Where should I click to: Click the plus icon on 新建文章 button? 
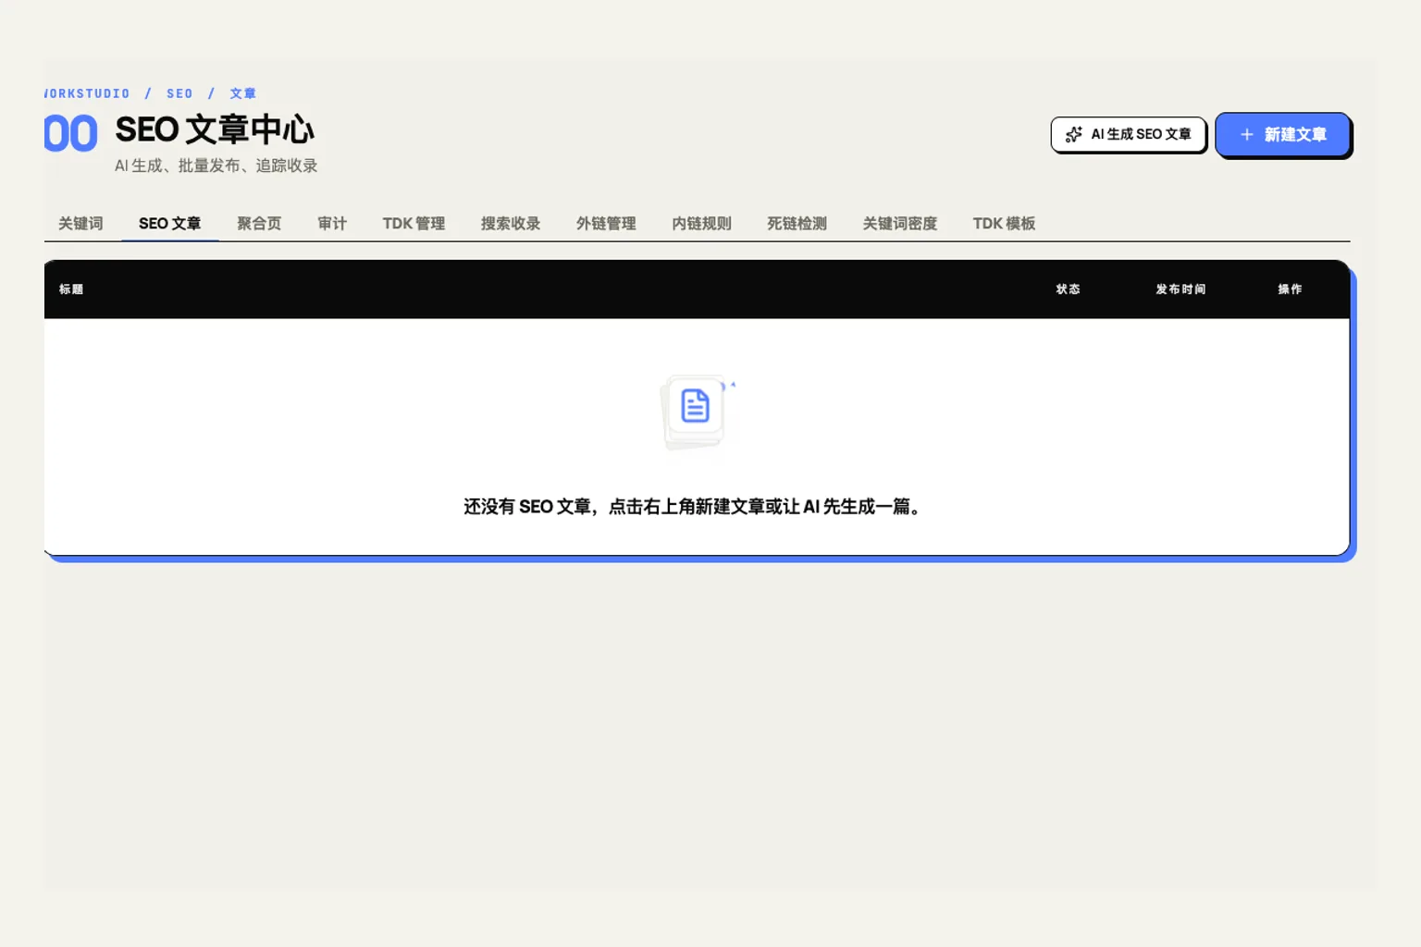[1246, 135]
